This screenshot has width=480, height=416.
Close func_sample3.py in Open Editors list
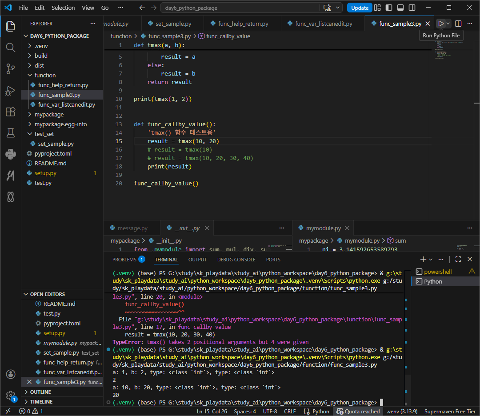(29, 382)
